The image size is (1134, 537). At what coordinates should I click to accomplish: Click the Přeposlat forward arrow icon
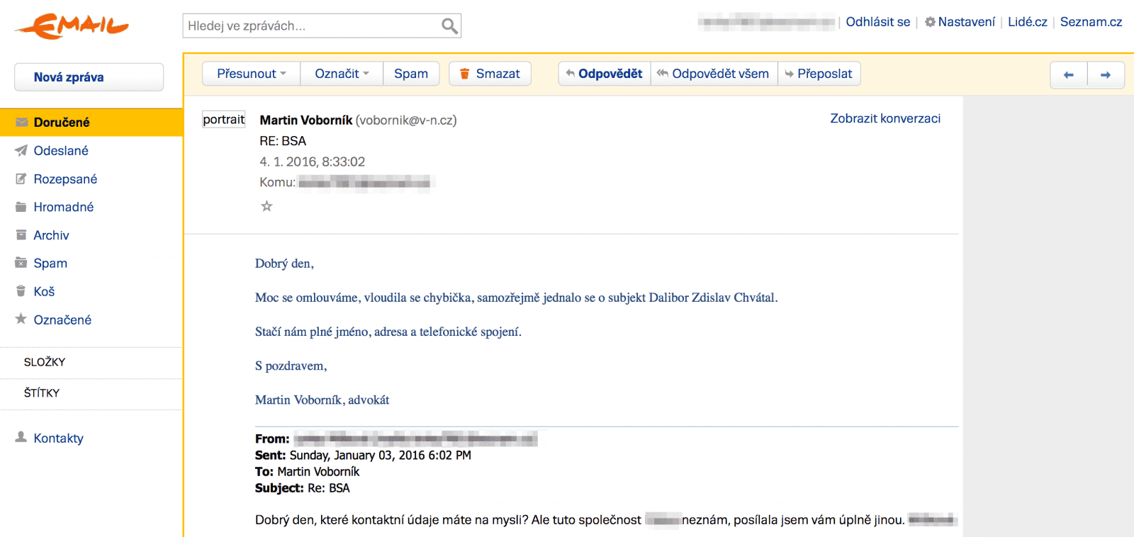789,74
